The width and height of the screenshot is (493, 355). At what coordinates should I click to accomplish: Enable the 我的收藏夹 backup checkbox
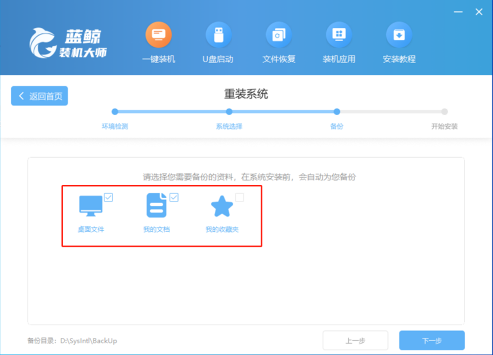(x=240, y=197)
